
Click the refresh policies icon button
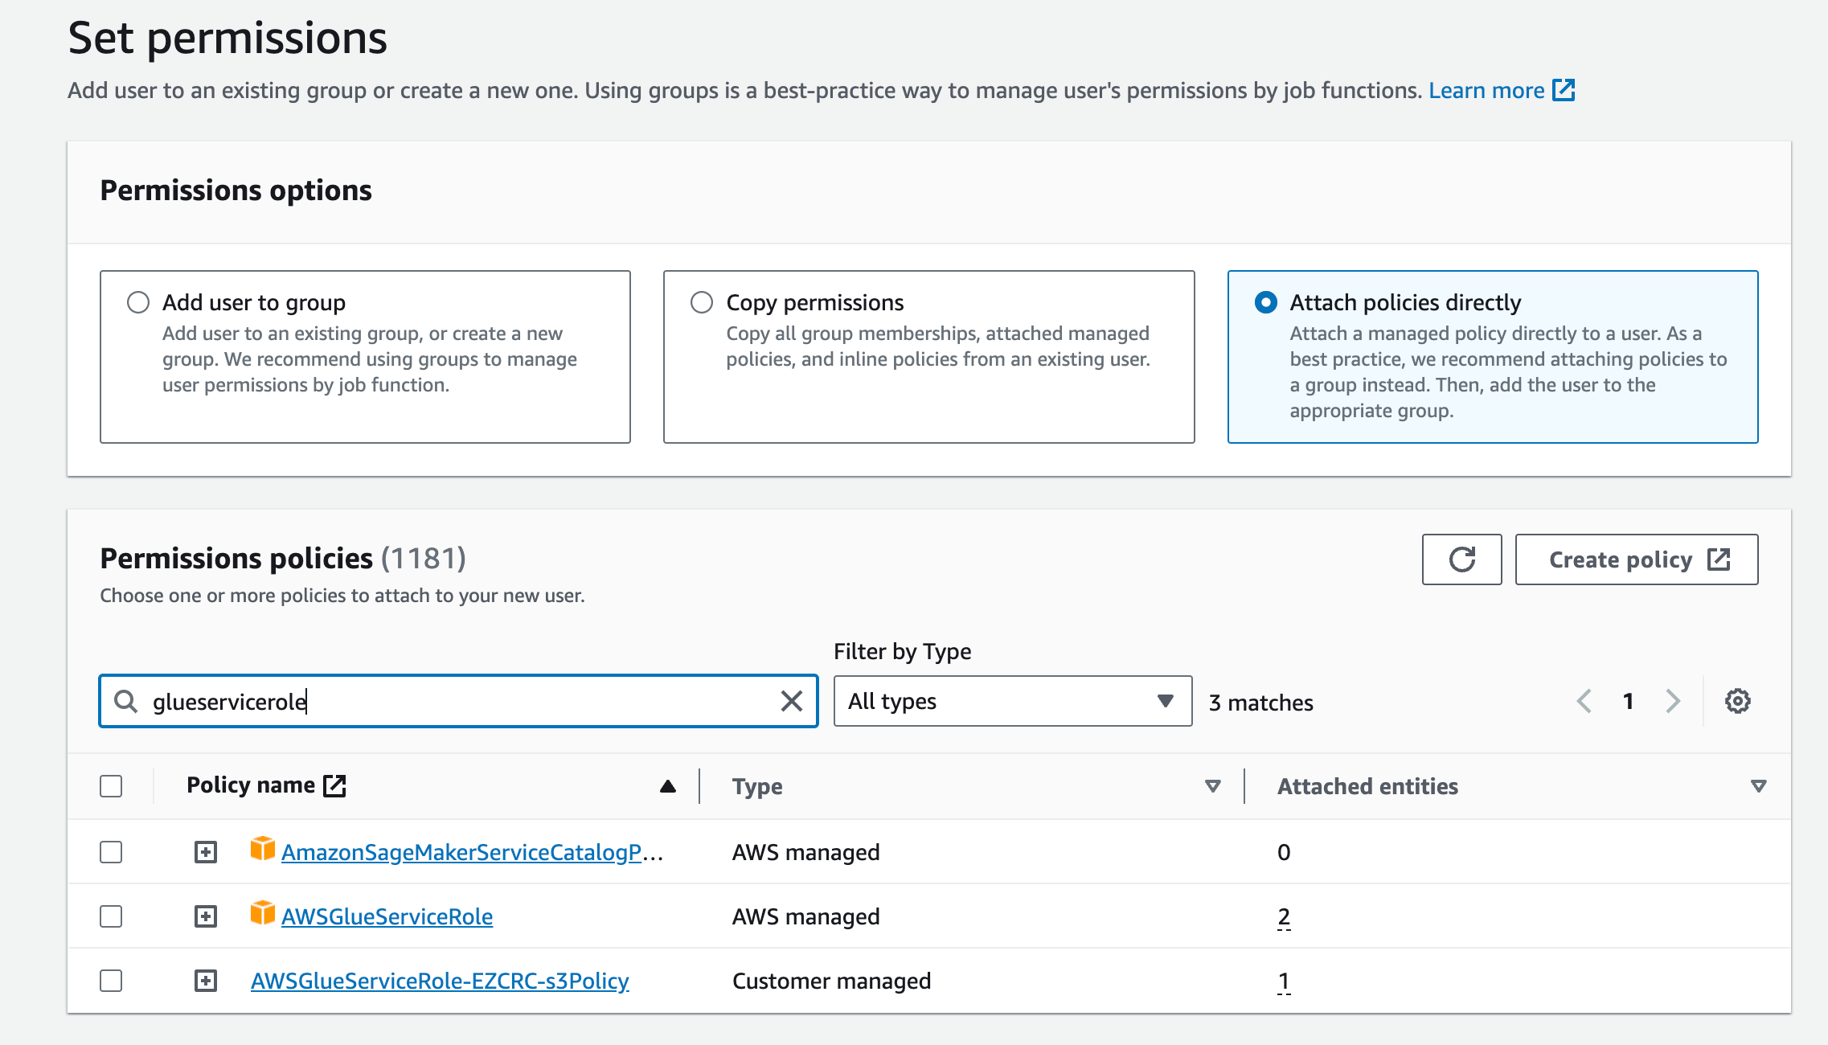click(1461, 559)
